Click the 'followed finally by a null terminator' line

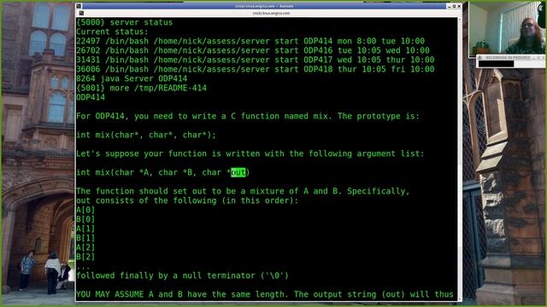[x=182, y=275]
